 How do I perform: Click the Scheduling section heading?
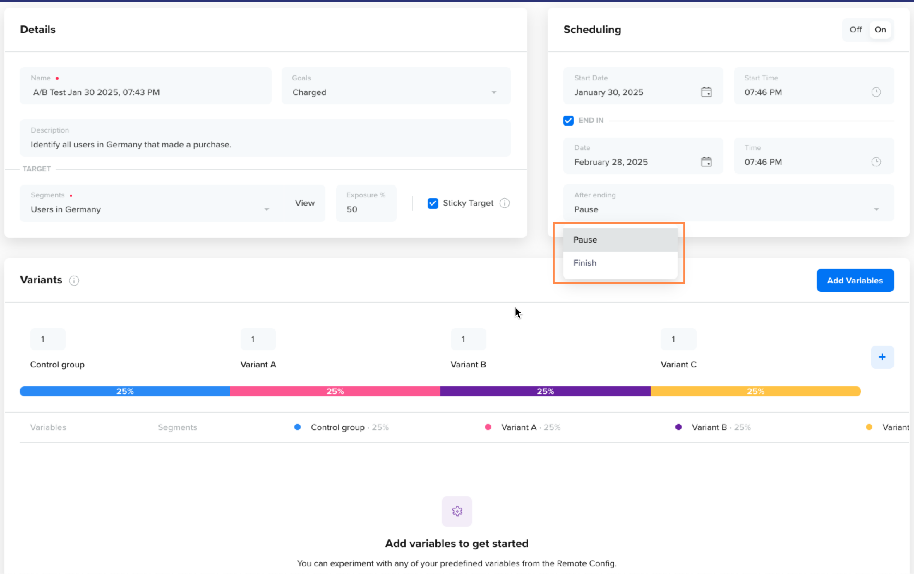[x=592, y=30]
